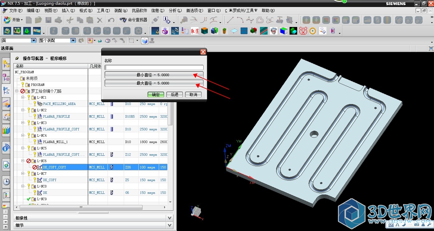This screenshot has width=434, height=231.
Task: Collapse the L-NC6 tree node
Action: tap(23, 161)
